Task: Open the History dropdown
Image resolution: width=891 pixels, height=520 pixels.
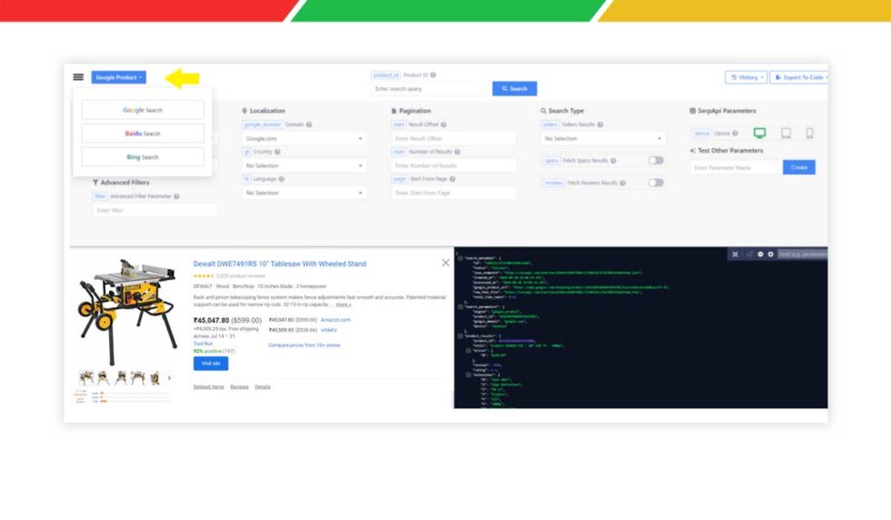Action: click(746, 78)
